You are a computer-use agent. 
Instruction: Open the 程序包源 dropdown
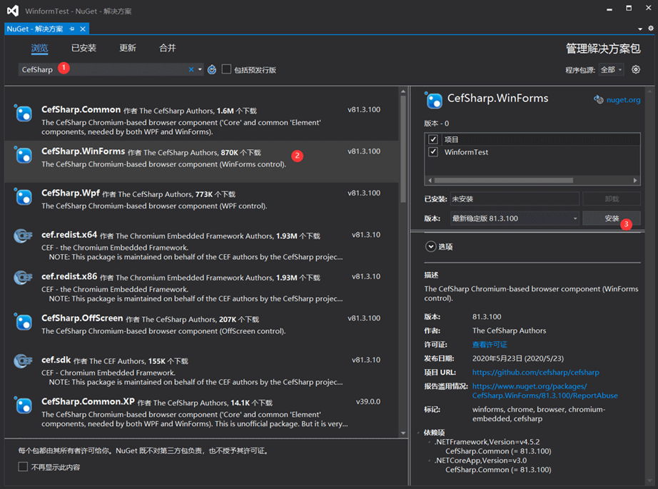[611, 69]
